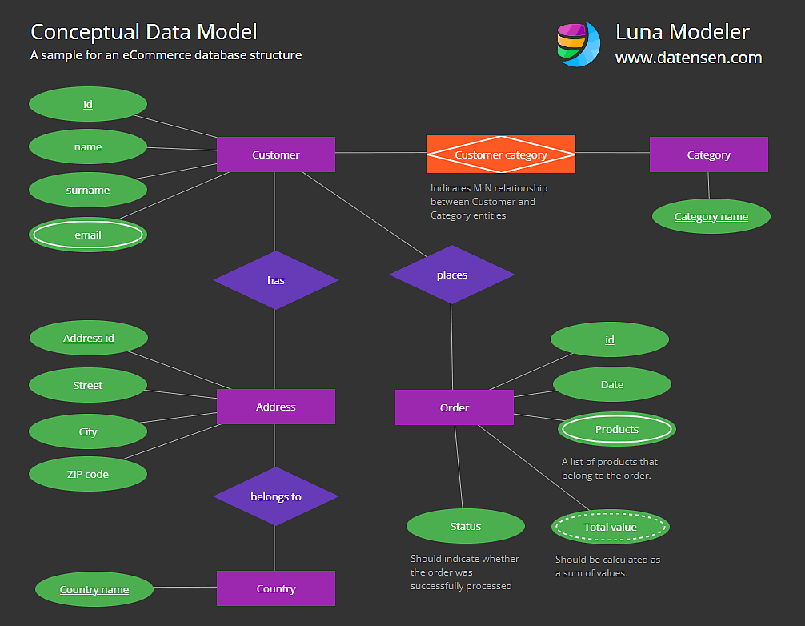Select the Country entity box
Screen dimensions: 805x626
[x=276, y=588]
